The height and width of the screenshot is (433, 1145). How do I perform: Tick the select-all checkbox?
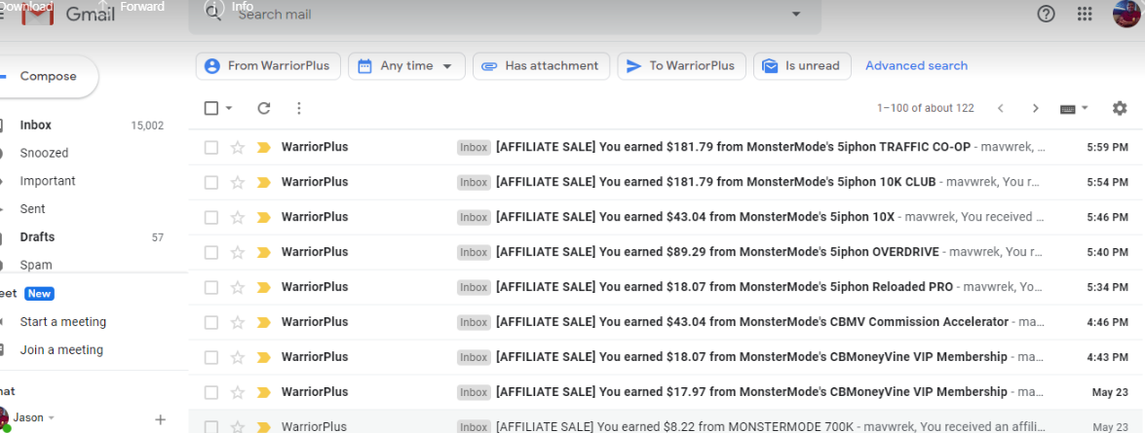click(211, 109)
